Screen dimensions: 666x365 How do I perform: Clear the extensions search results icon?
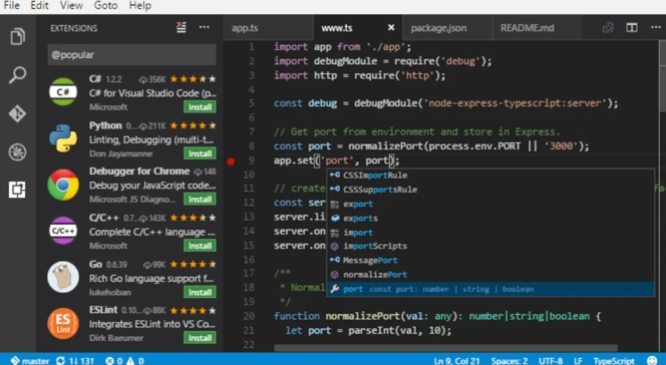[x=181, y=28]
